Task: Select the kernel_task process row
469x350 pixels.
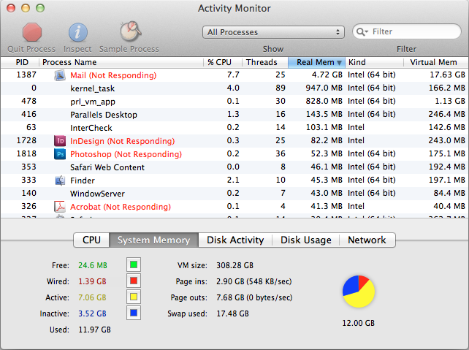Action: click(x=234, y=88)
